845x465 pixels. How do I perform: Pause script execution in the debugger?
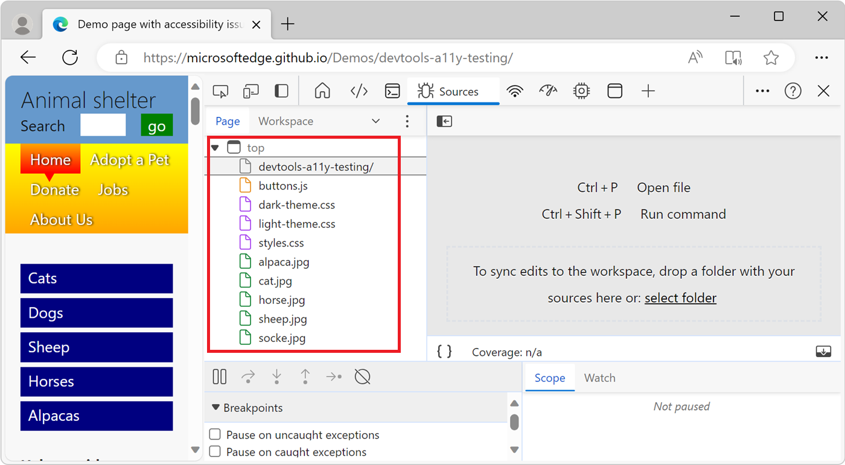[219, 376]
